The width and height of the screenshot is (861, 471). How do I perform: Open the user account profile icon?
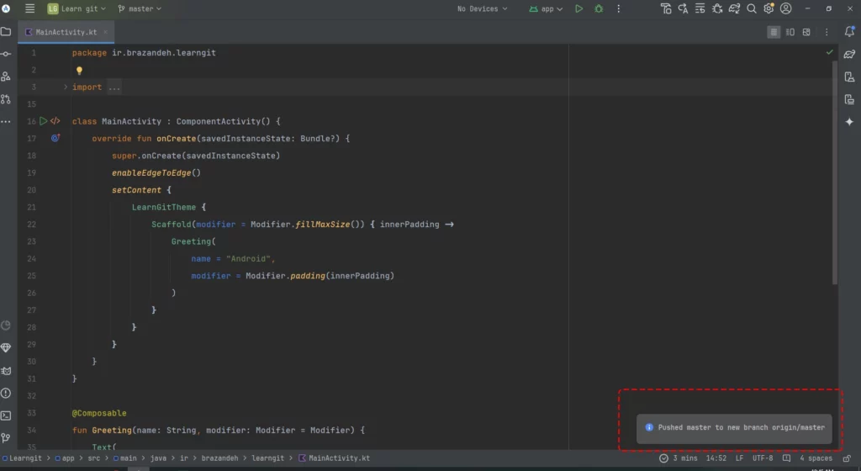pyautogui.click(x=786, y=8)
